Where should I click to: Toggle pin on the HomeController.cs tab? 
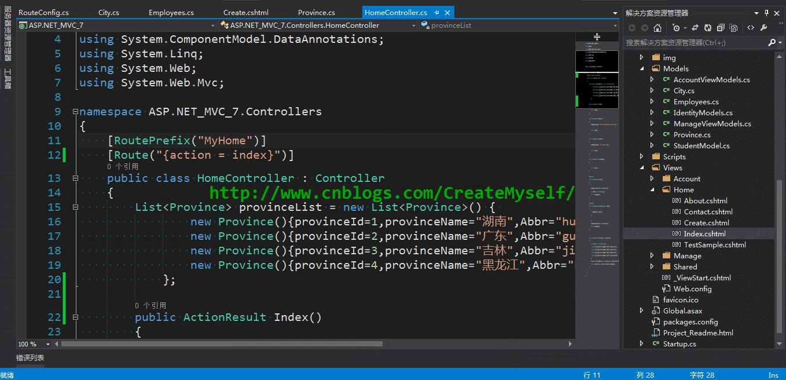click(436, 12)
